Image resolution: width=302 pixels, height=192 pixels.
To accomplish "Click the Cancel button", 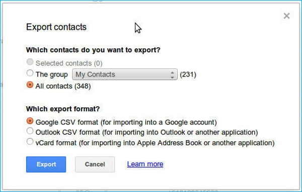I will tap(95, 164).
